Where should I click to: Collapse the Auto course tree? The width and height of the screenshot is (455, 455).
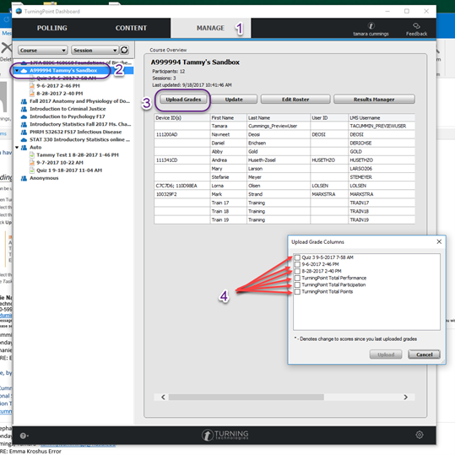(x=17, y=148)
